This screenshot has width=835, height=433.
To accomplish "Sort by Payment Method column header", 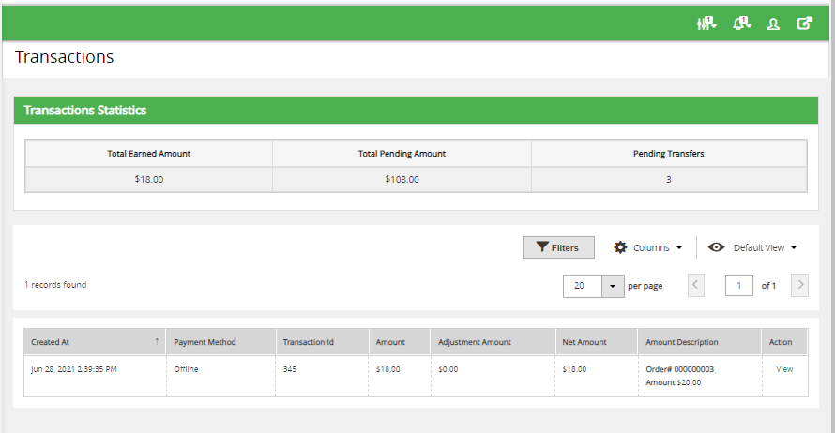I will [205, 342].
